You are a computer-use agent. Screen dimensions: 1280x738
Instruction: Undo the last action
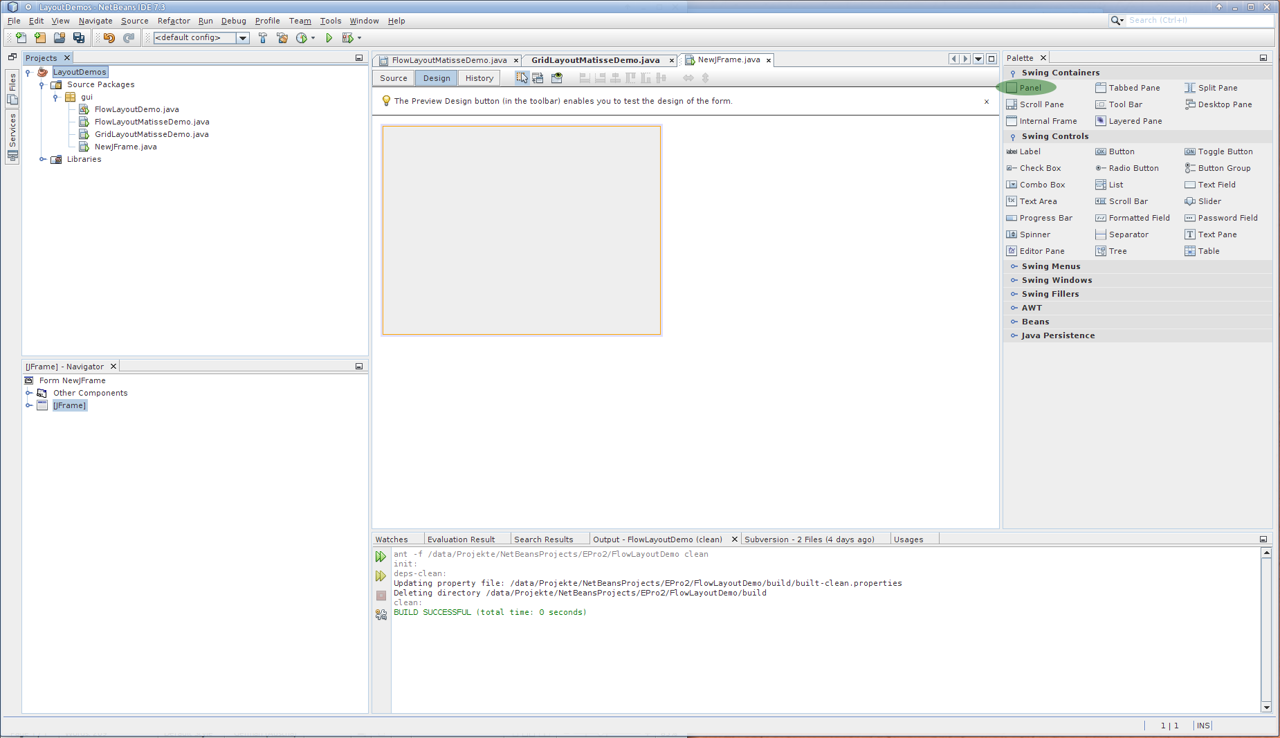click(x=109, y=38)
